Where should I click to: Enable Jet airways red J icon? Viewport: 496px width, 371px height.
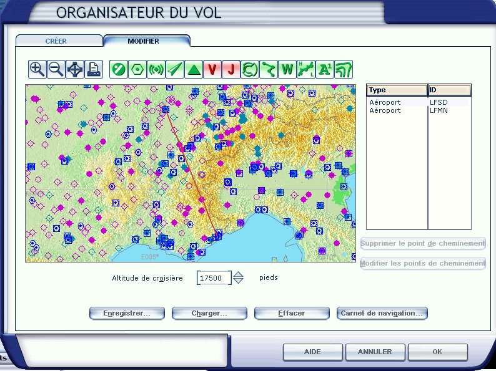coord(231,69)
